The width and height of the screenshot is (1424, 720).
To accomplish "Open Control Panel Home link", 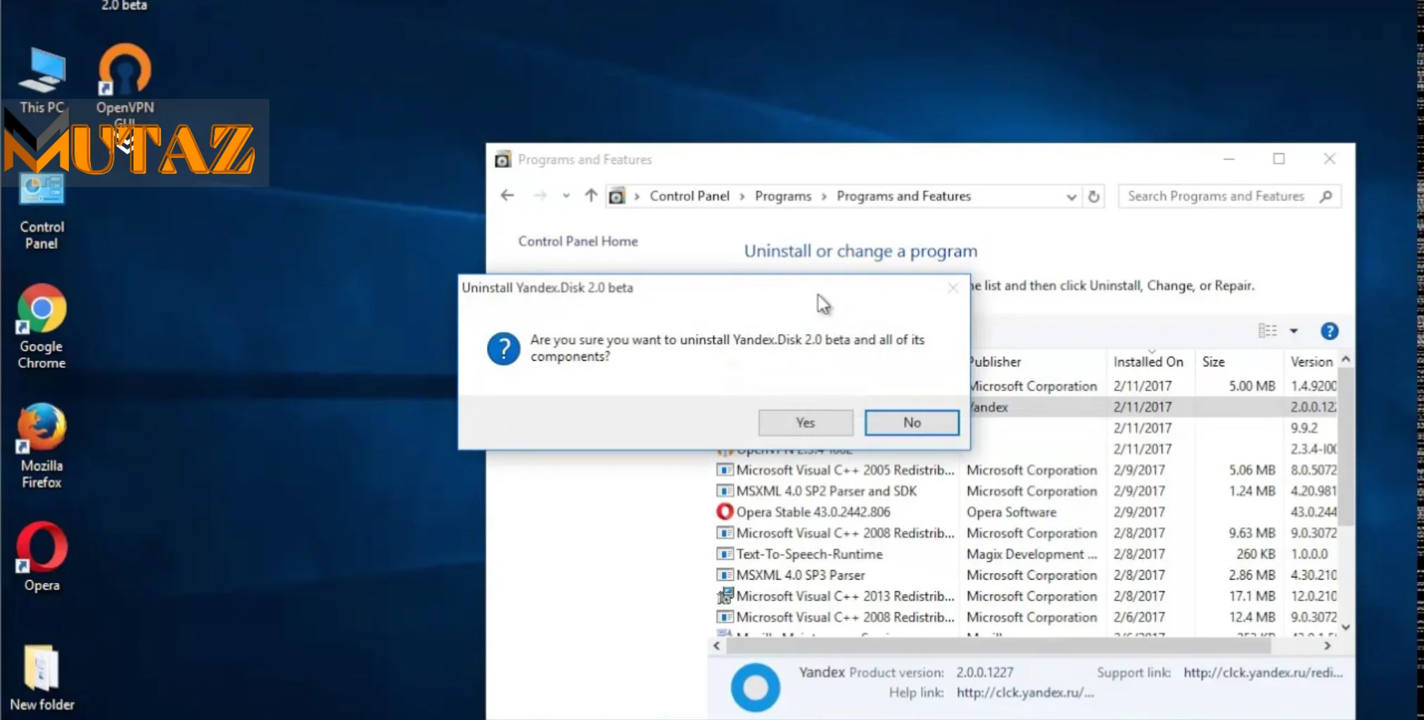I will 578,241.
